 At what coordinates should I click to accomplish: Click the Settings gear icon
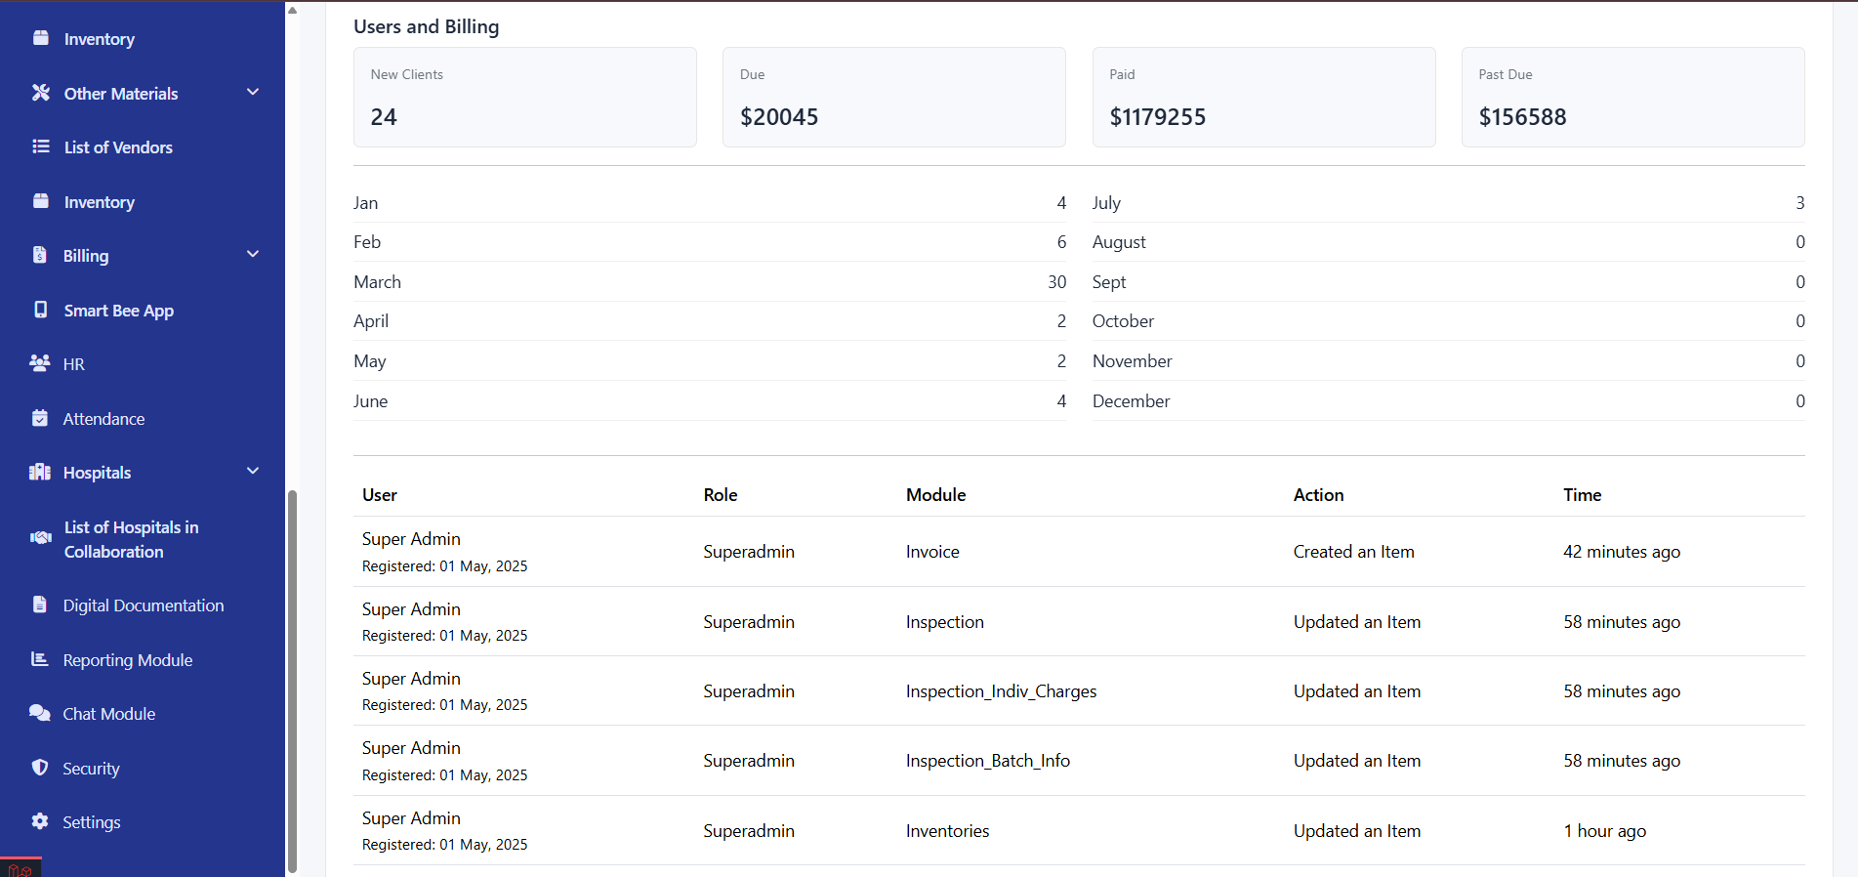tap(40, 821)
